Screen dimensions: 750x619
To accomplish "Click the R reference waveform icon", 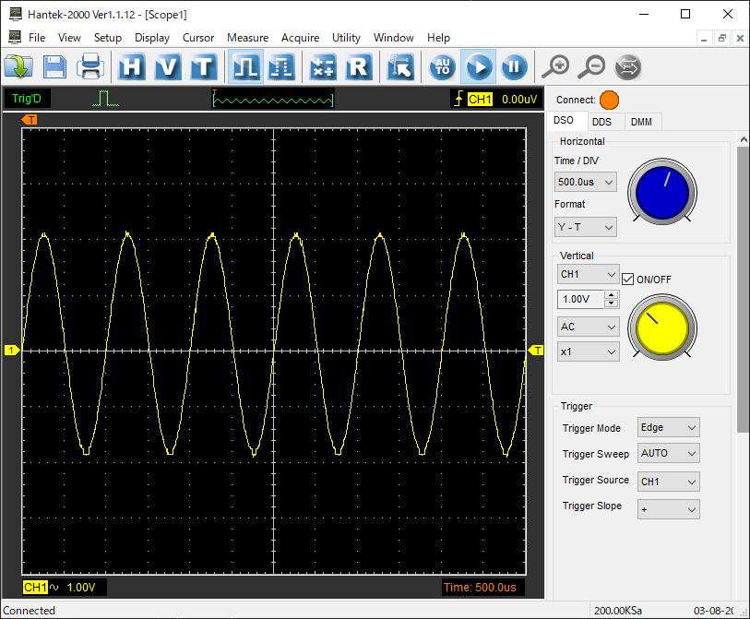I will pyautogui.click(x=358, y=66).
